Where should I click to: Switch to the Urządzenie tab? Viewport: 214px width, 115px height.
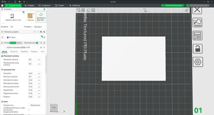[x=44, y=5]
